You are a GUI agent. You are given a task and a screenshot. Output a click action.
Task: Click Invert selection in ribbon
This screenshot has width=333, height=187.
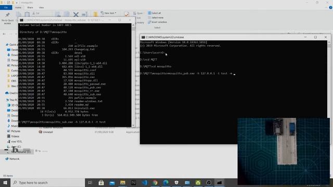[x=157, y=22]
